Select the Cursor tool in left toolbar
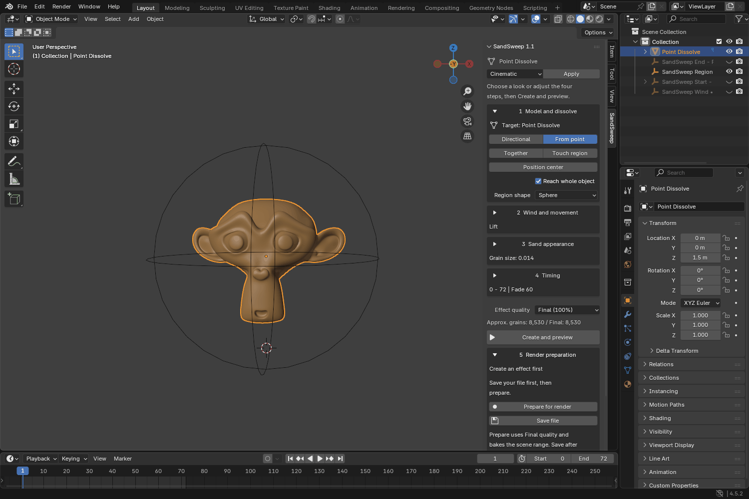This screenshot has height=499, width=749. [14, 69]
